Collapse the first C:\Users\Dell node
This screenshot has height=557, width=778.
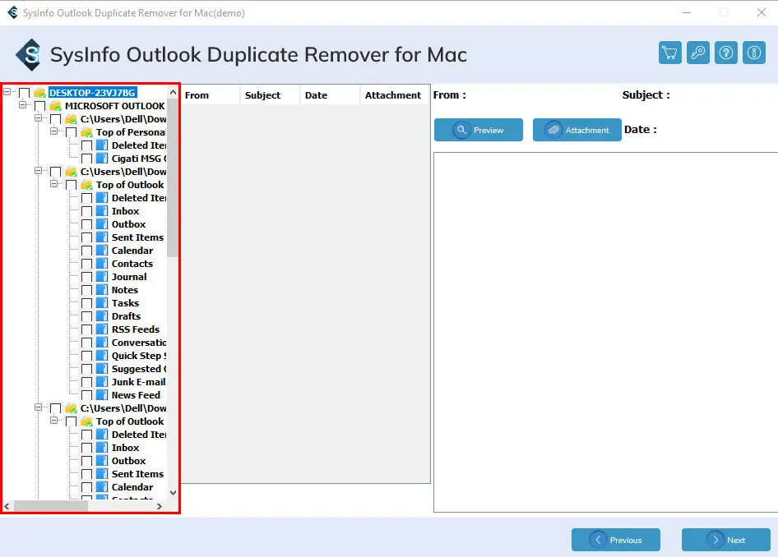(38, 118)
